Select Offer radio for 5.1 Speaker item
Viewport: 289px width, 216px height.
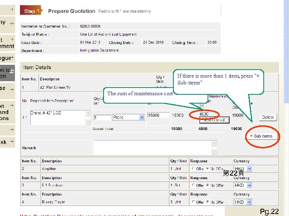tap(193, 185)
